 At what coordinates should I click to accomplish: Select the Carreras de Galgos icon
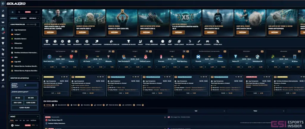(x=128, y=41)
